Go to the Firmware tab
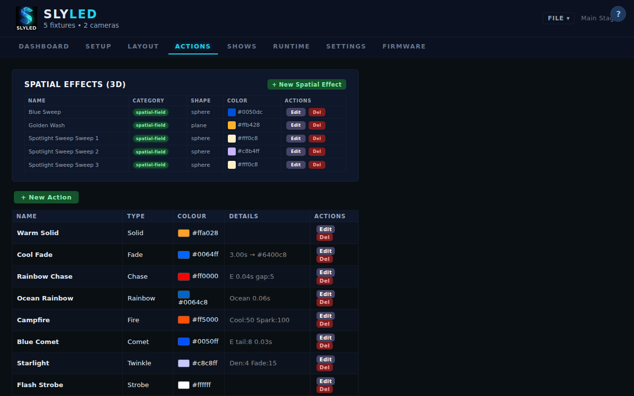The image size is (634, 396). tap(404, 46)
